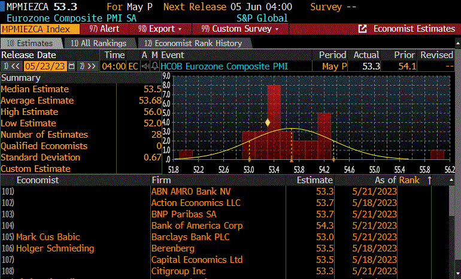This screenshot has width=461, height=279.
Task: Select Action Economics LLC row
Action: [225, 203]
